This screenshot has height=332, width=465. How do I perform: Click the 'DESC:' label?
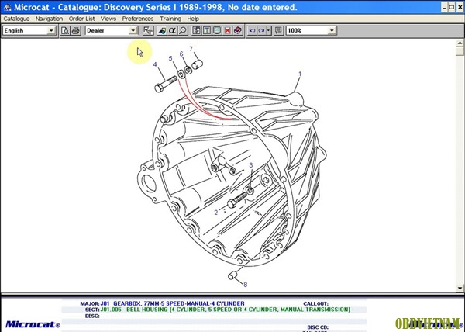92,316
